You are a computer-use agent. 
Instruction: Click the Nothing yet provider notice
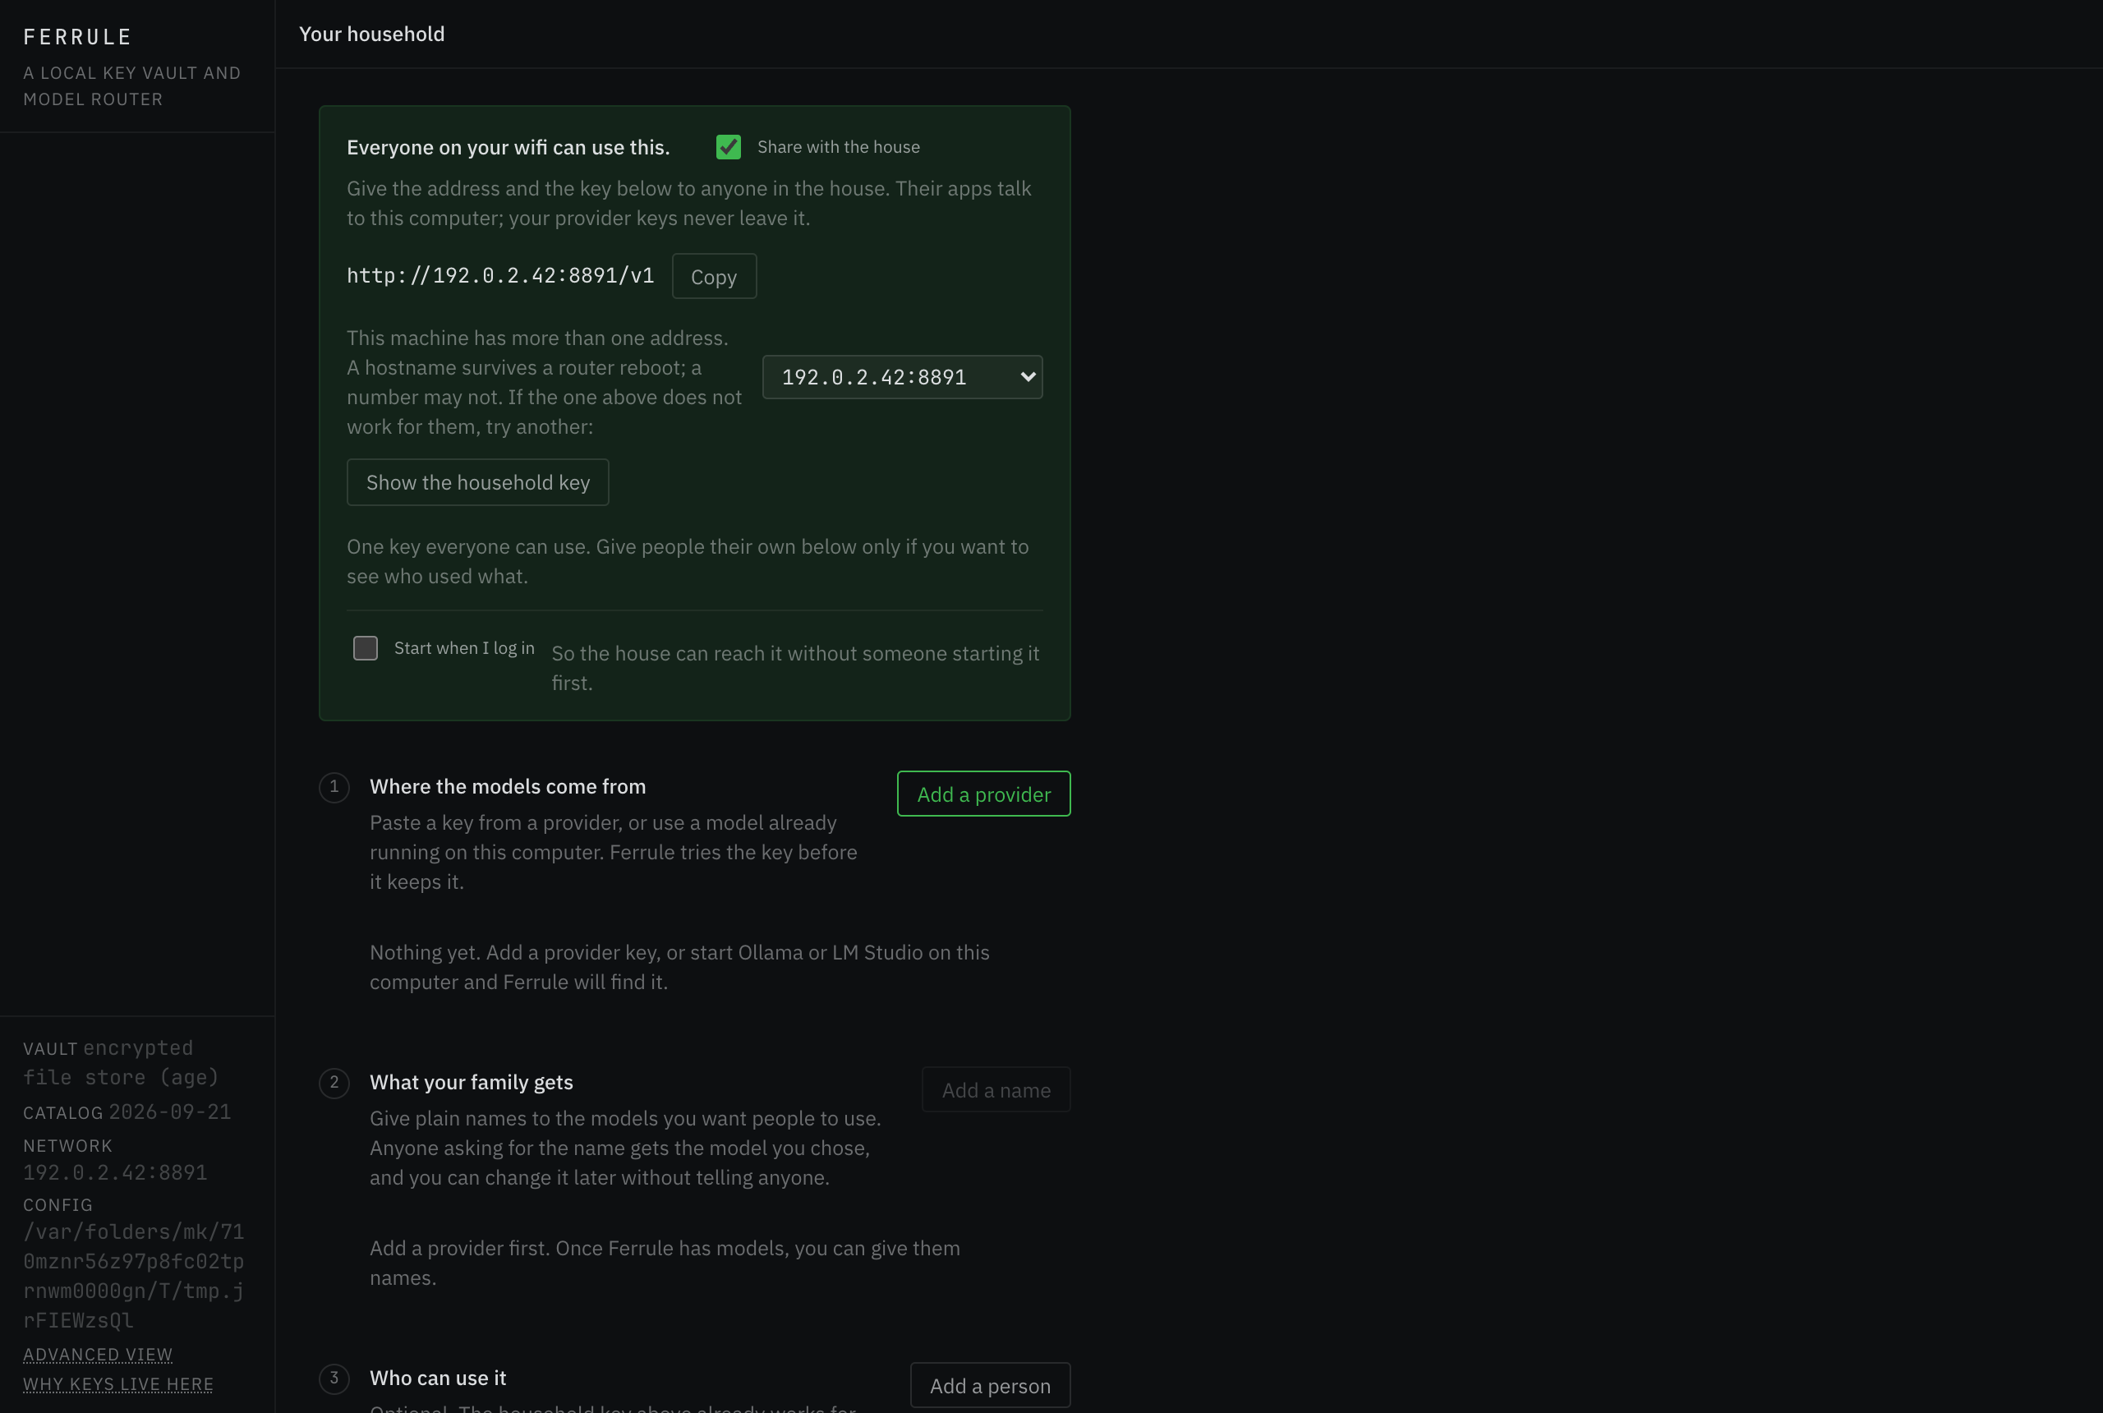tap(679, 967)
